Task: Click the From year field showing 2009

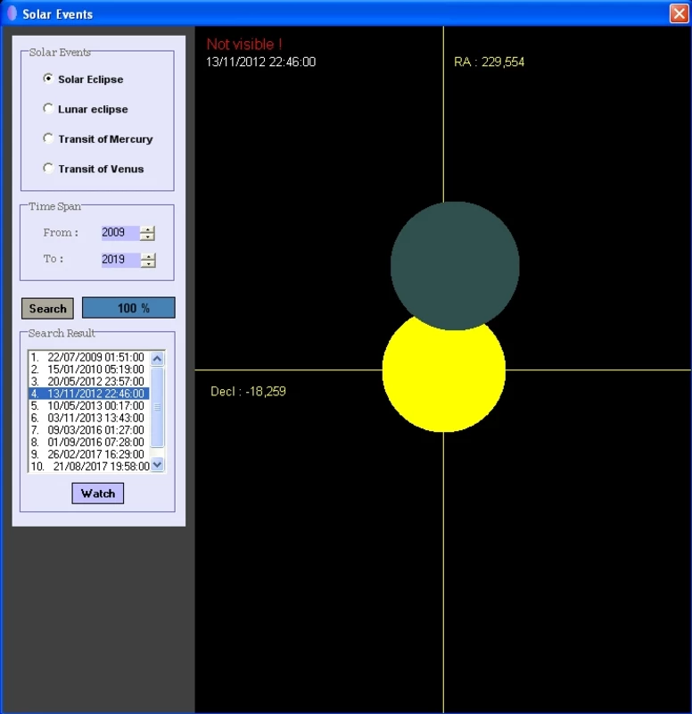Action: coord(120,233)
